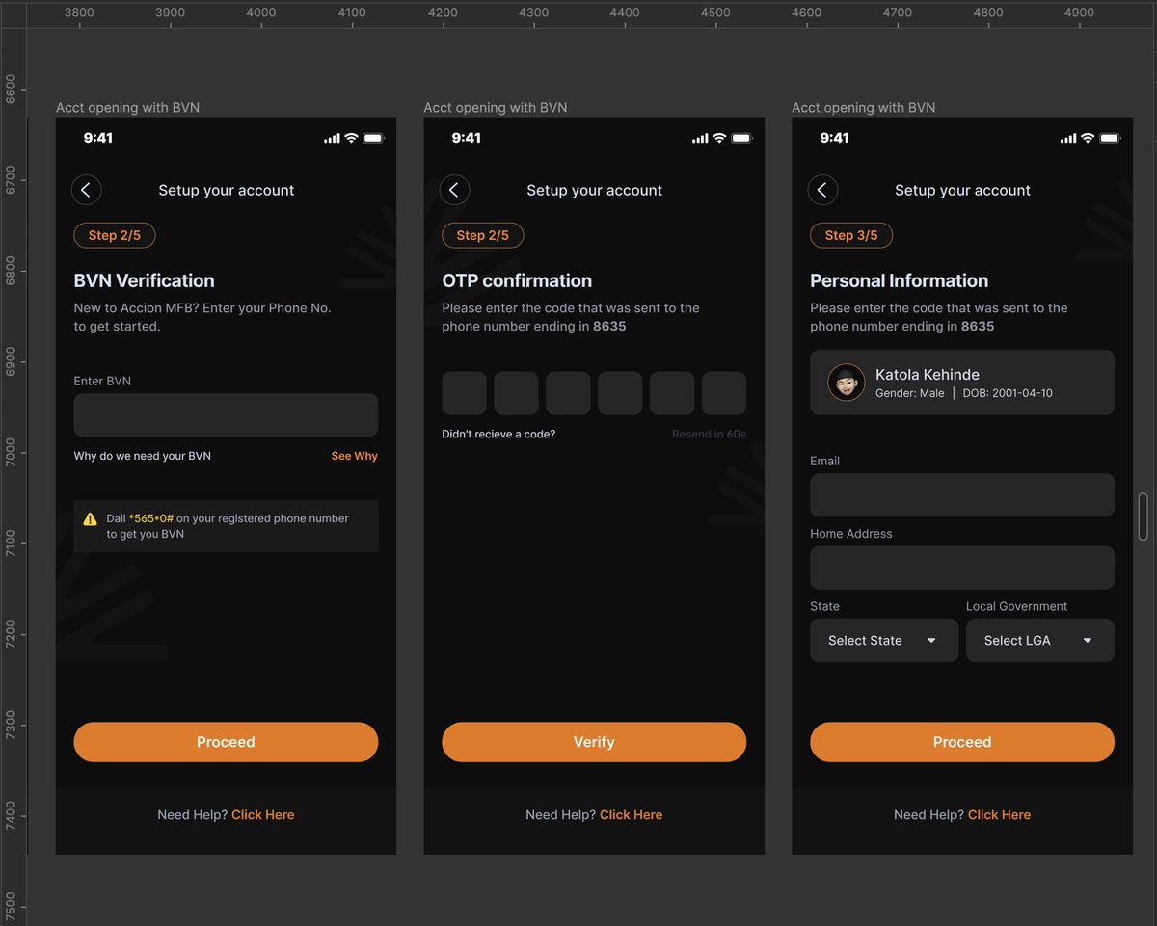Click the Gender: Male text

pos(910,394)
